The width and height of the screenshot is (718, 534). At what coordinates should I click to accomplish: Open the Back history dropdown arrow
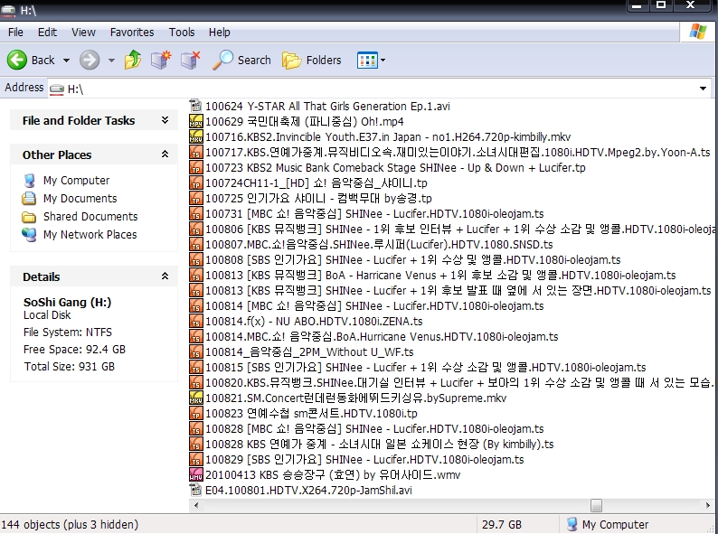click(x=66, y=60)
